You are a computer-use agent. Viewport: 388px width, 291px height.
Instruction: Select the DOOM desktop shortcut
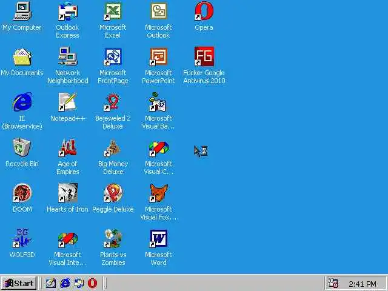pyautogui.click(x=22, y=193)
